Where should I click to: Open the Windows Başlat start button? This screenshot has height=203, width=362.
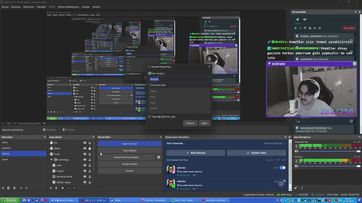click(x=10, y=200)
